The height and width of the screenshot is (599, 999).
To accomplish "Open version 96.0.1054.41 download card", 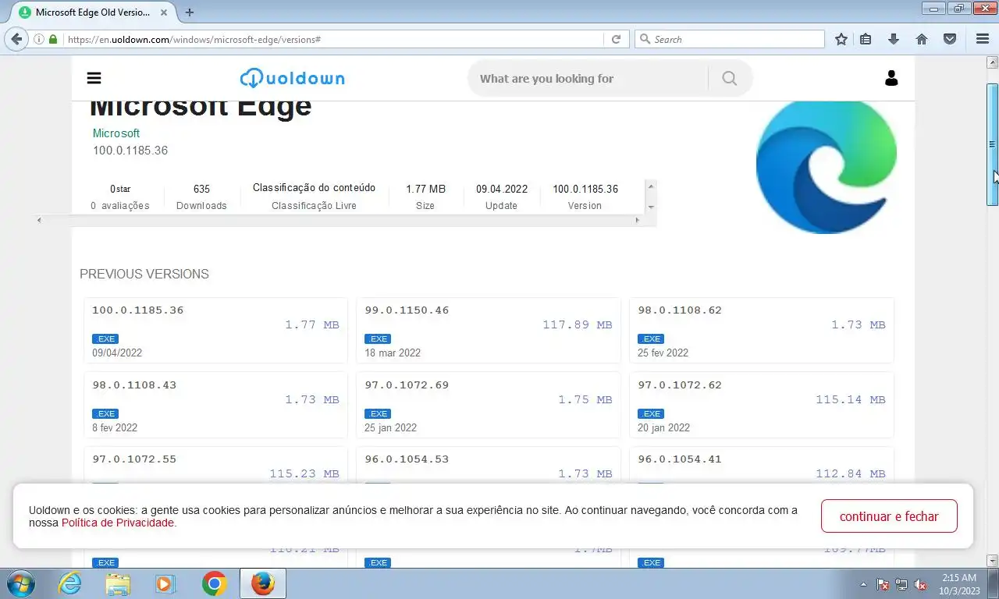I will click(x=762, y=466).
